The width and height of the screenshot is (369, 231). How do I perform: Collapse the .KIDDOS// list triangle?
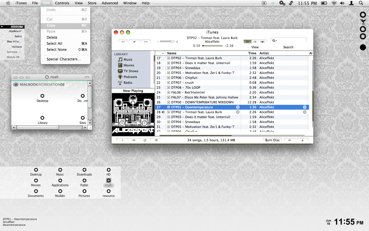(x=2, y=27)
